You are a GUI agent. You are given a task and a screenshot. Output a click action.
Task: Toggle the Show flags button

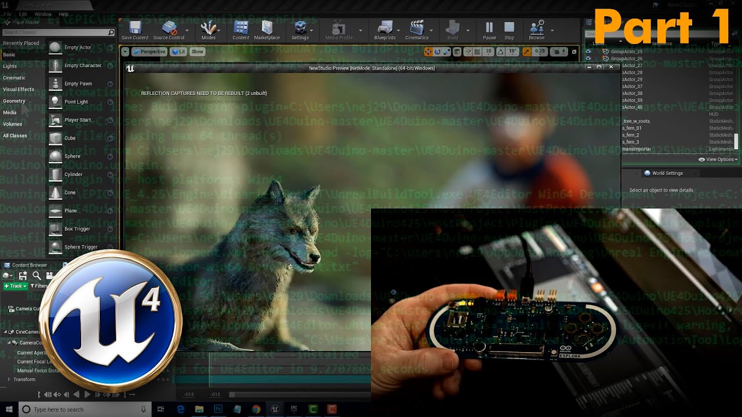click(197, 52)
